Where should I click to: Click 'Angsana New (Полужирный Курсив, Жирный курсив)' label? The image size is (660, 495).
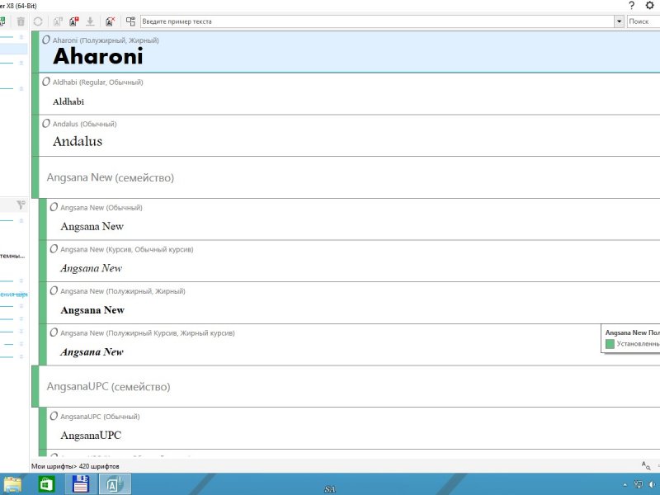(x=148, y=333)
